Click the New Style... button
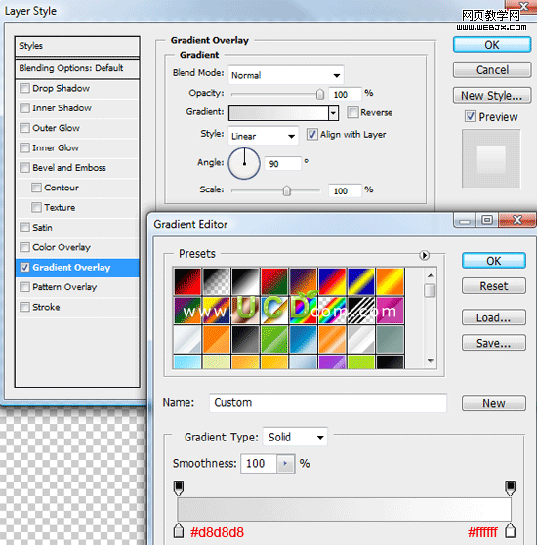Image resolution: width=537 pixels, height=545 pixels. [492, 96]
